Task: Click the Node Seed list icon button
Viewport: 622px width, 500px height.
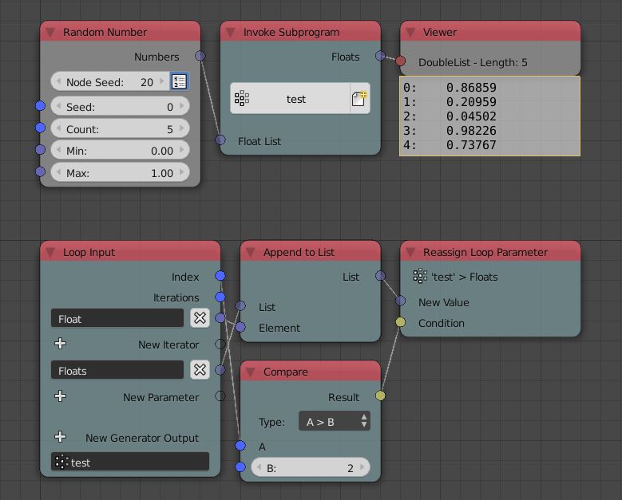Action: (180, 81)
